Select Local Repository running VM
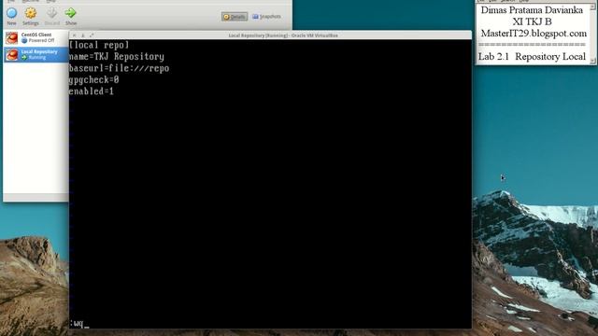This screenshot has width=598, height=336. tap(36, 54)
